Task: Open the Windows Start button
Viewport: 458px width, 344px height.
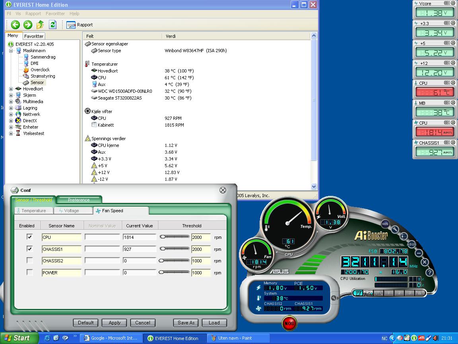Action: tap(19, 338)
